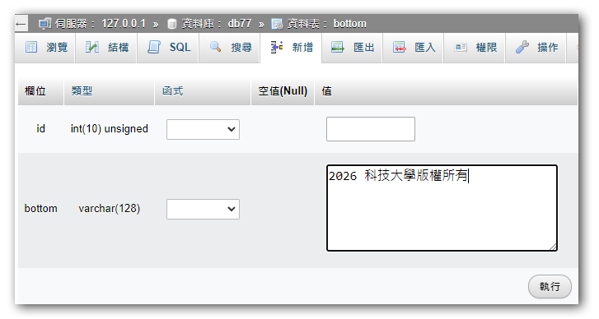Click the id value input field
Screen dimensions: 599x319
(x=371, y=129)
